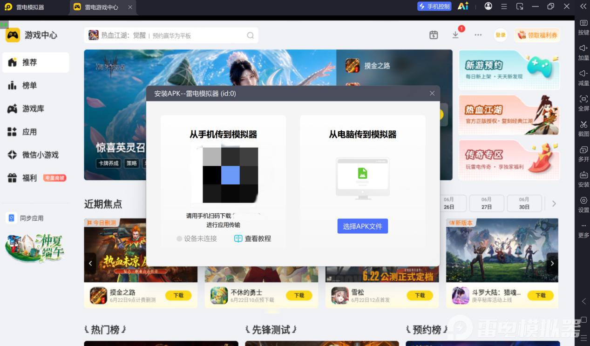Click the 按键 keyboard mapping icon
Screen dimensions: 590x346
point(583,23)
